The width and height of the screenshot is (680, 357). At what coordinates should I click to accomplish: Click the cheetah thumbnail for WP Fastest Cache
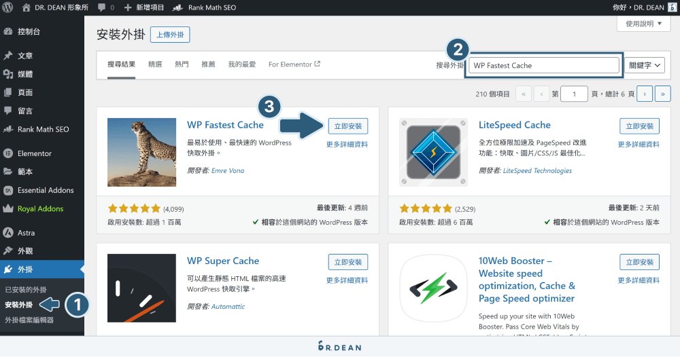point(142,152)
